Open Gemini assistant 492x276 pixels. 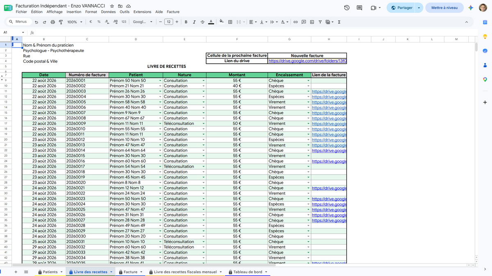[471, 8]
